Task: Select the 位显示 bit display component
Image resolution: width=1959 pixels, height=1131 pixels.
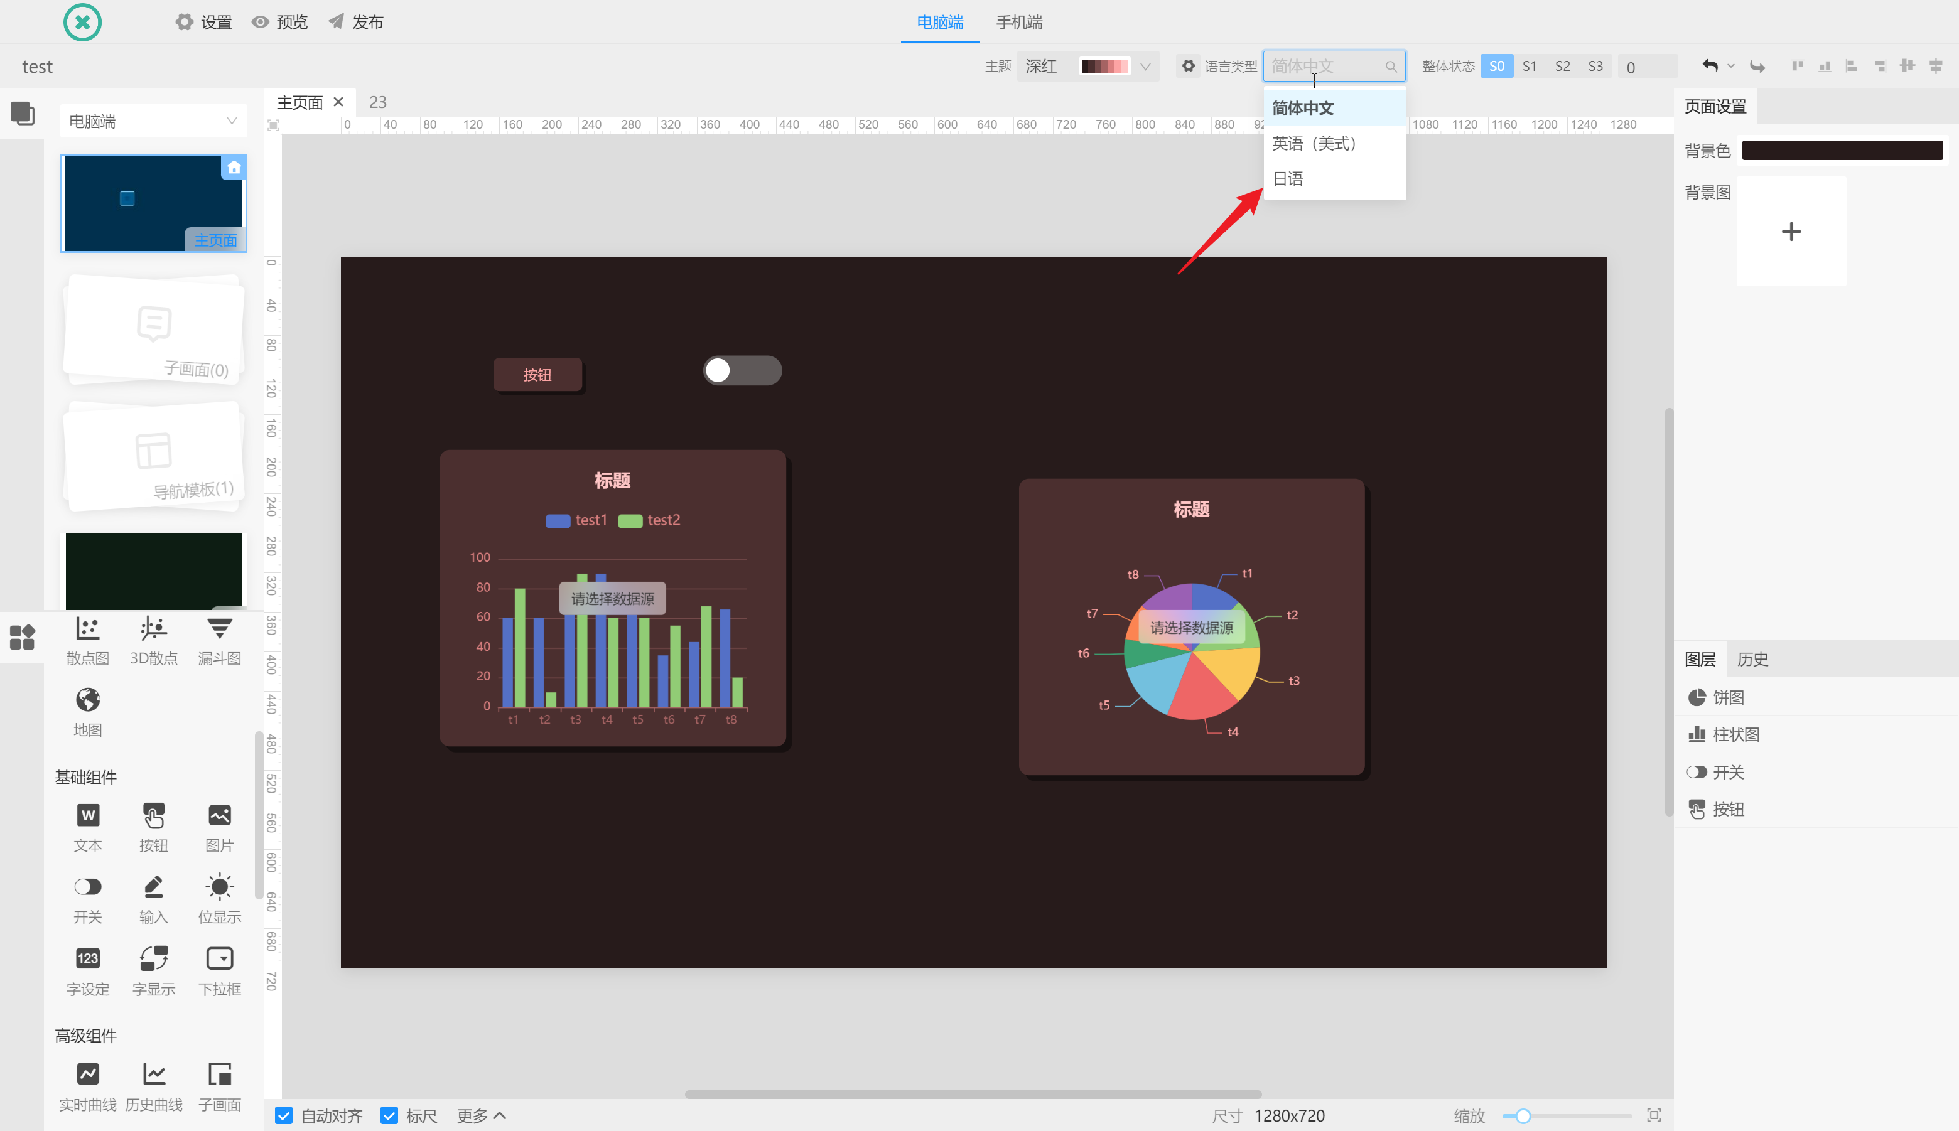Action: click(x=220, y=899)
